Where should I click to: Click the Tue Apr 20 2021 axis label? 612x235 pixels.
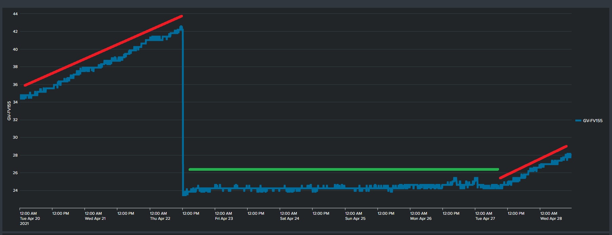coord(30,218)
